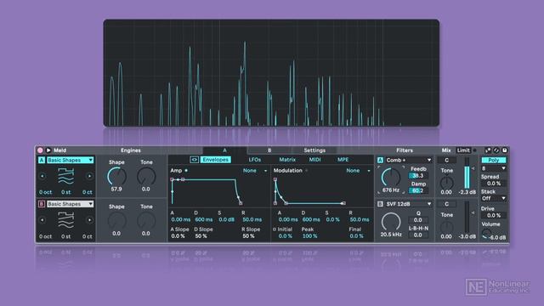Click Modulation envelope peak breakpoint
Image resolution: width=544 pixels, height=306 pixels.
tap(275, 179)
